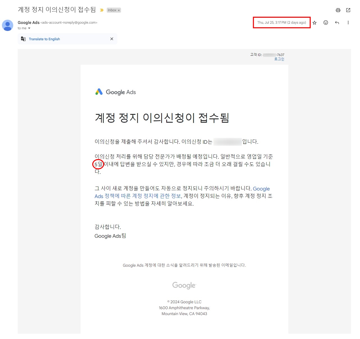Click the 로그인 link
Screen dimensions: 360x339
pos(279,59)
